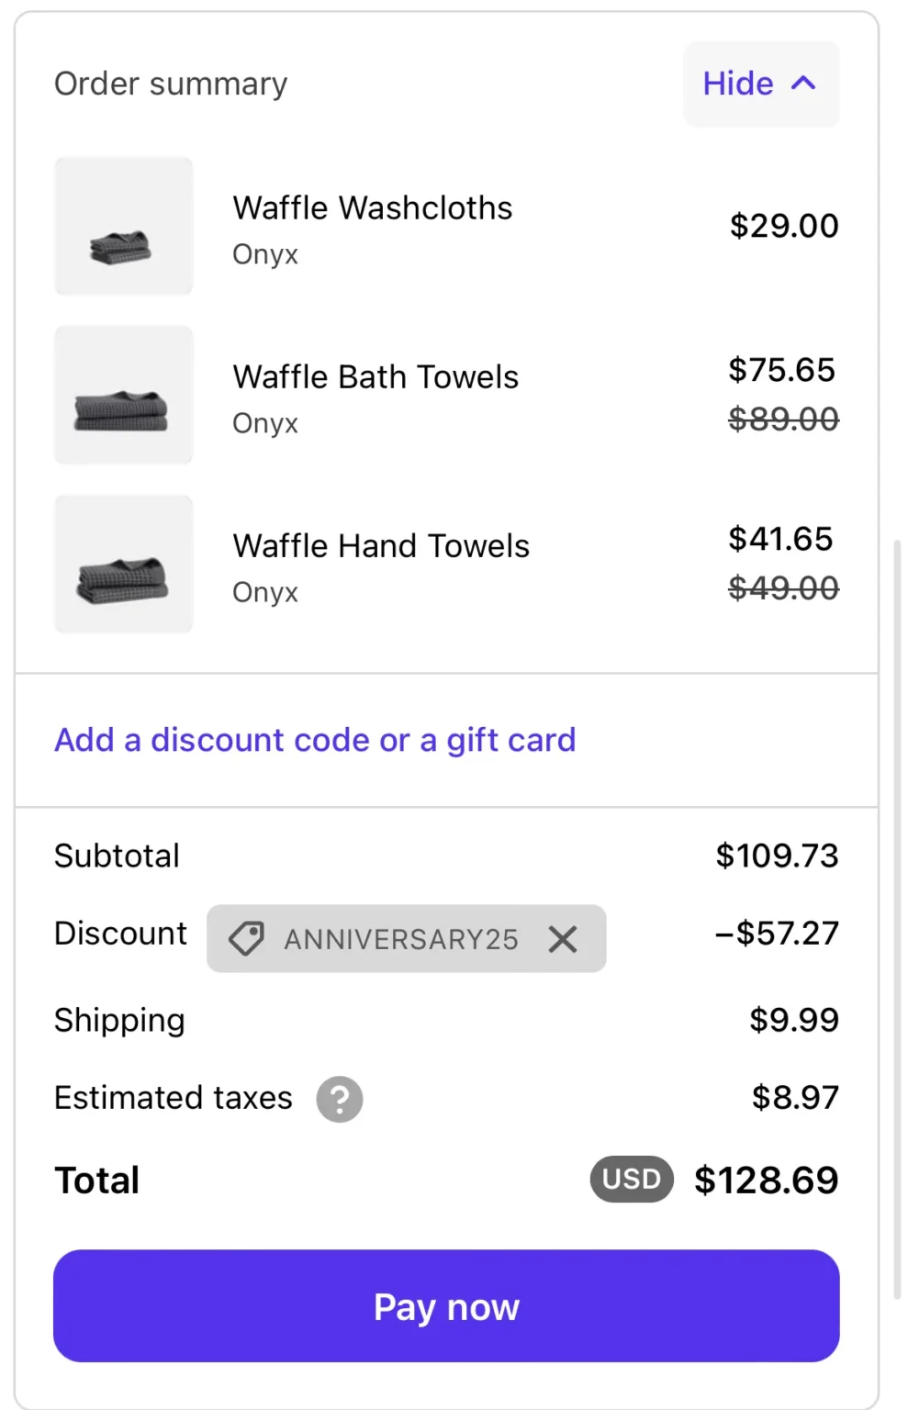The image size is (908, 1410).
Task: Click the Waffle Washcloths product title
Action: click(x=372, y=208)
